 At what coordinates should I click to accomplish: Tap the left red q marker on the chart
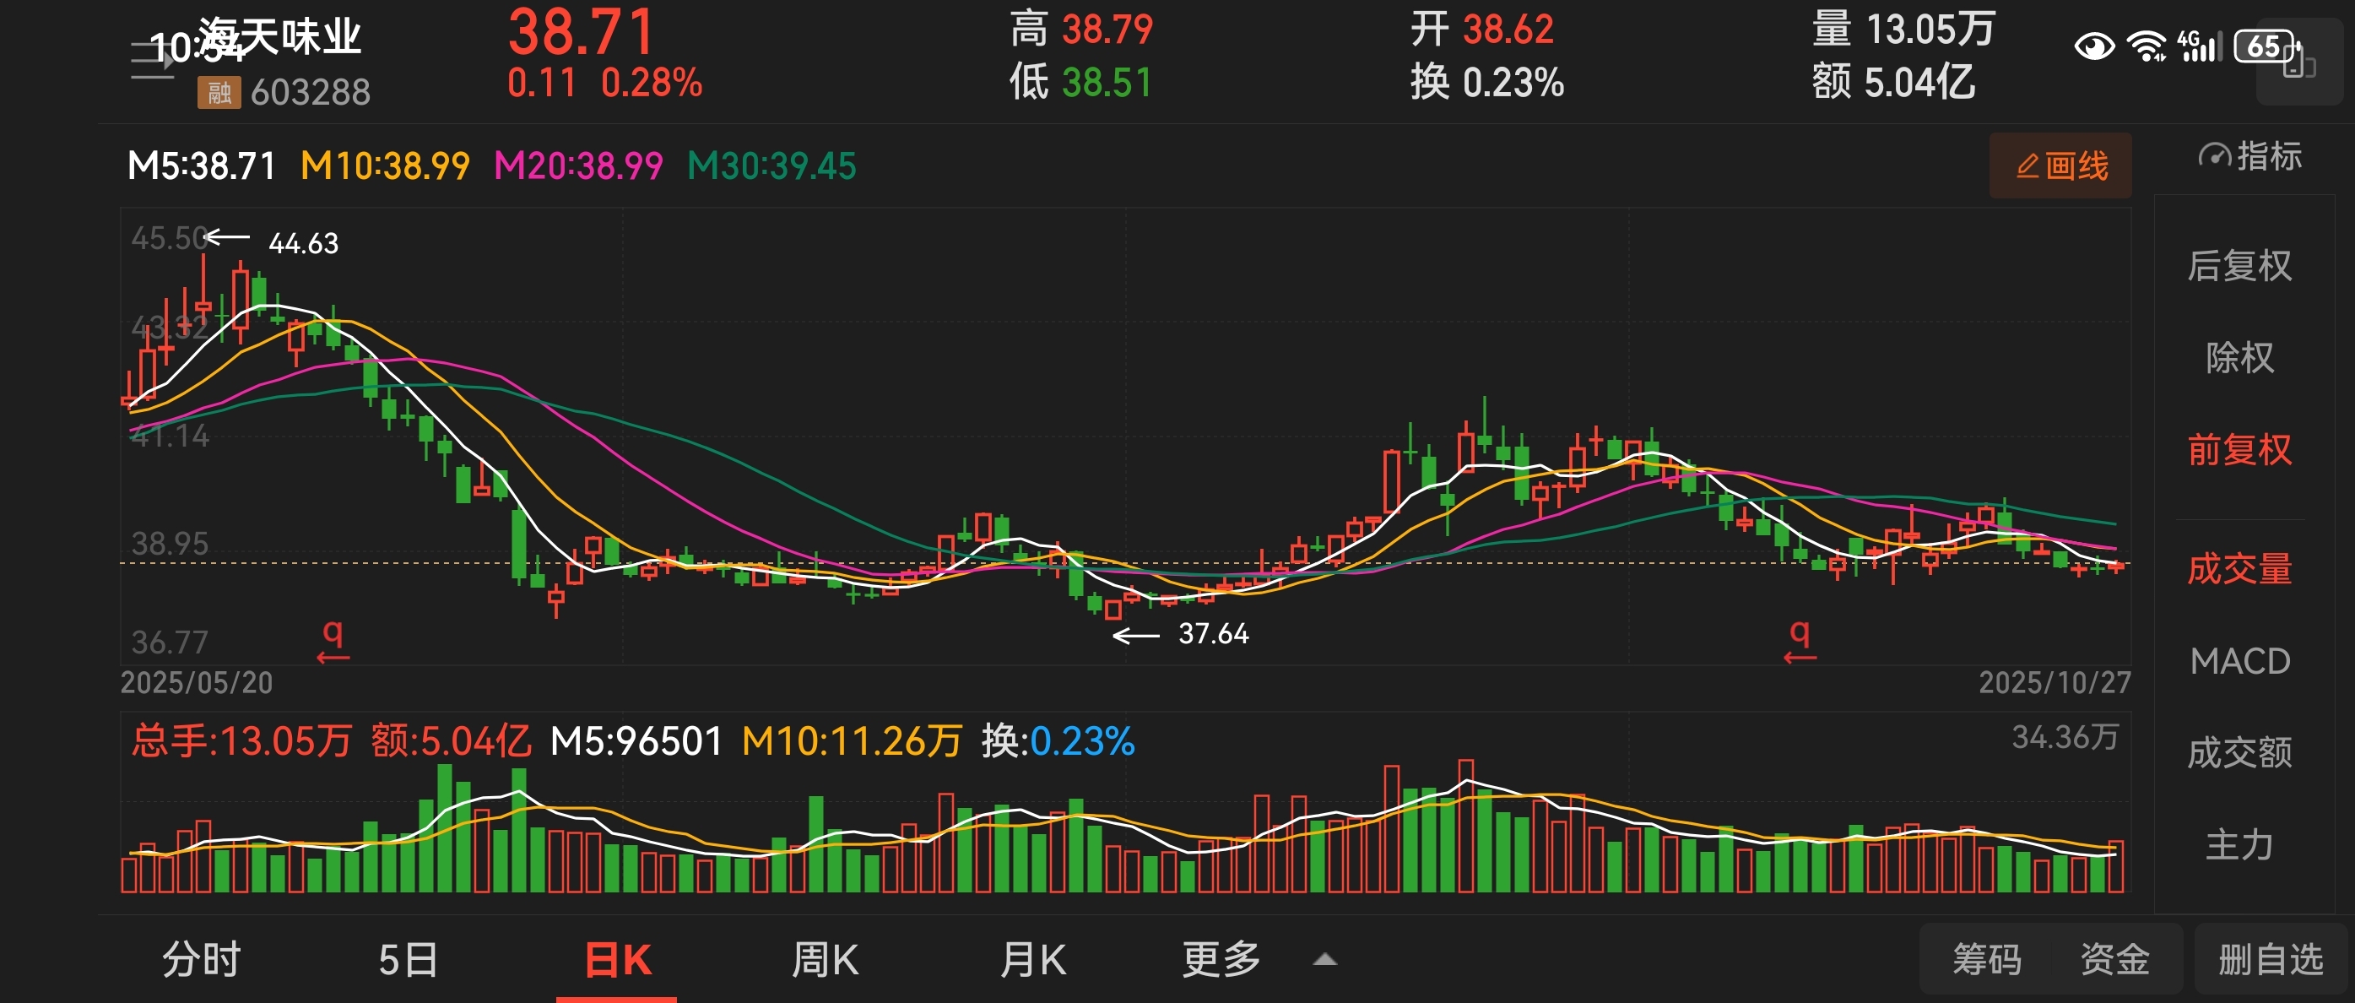tap(333, 639)
